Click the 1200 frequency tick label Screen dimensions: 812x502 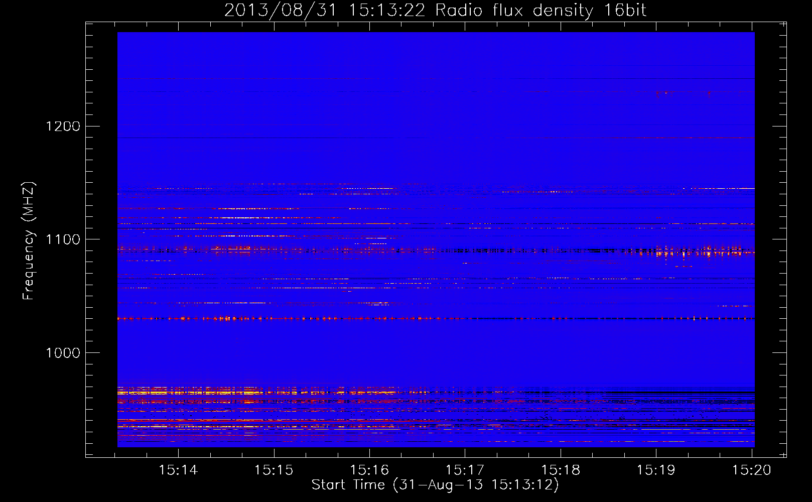click(x=63, y=126)
